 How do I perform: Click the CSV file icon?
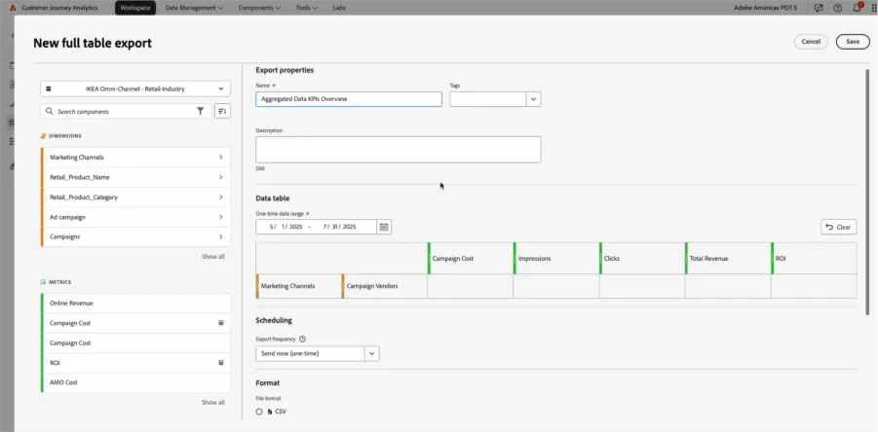[x=270, y=412]
